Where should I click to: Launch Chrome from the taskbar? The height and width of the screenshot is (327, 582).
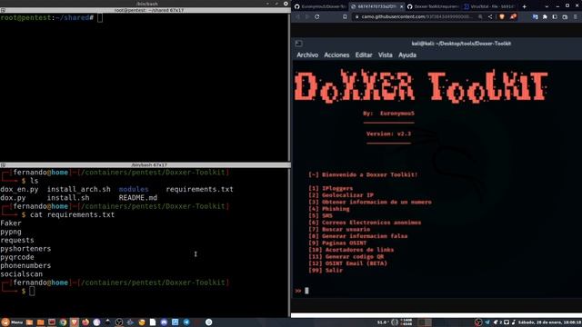[x=63, y=322]
